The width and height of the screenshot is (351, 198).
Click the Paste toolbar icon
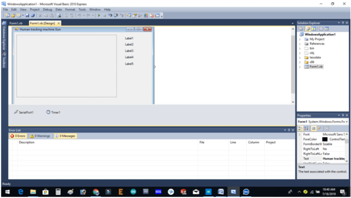(51, 15)
